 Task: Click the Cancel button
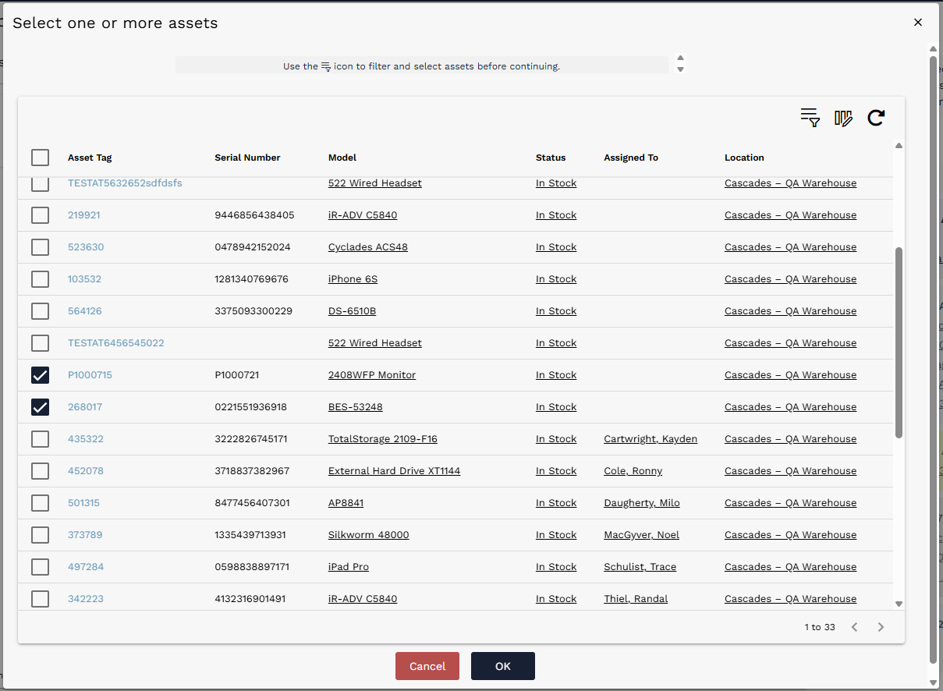(427, 666)
